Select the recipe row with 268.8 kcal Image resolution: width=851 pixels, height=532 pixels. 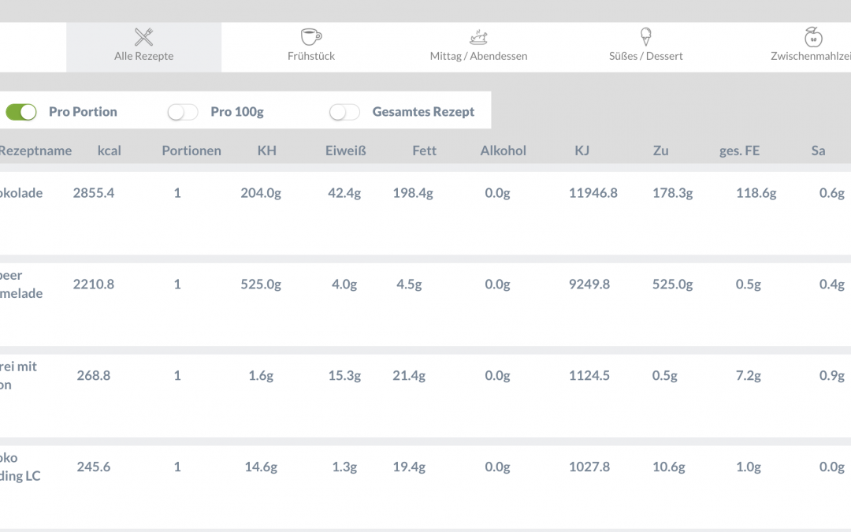[94, 376]
